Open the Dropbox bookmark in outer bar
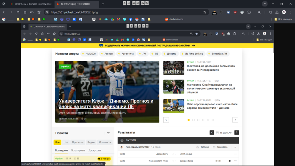Screen dimensions: 295x166 click(74, 19)
